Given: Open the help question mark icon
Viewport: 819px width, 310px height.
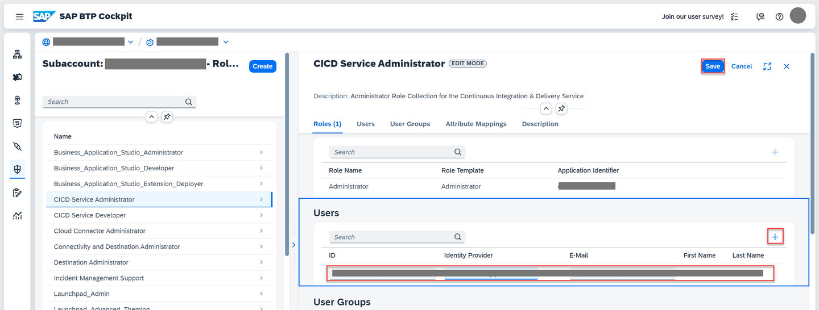Looking at the screenshot, I should pos(780,17).
